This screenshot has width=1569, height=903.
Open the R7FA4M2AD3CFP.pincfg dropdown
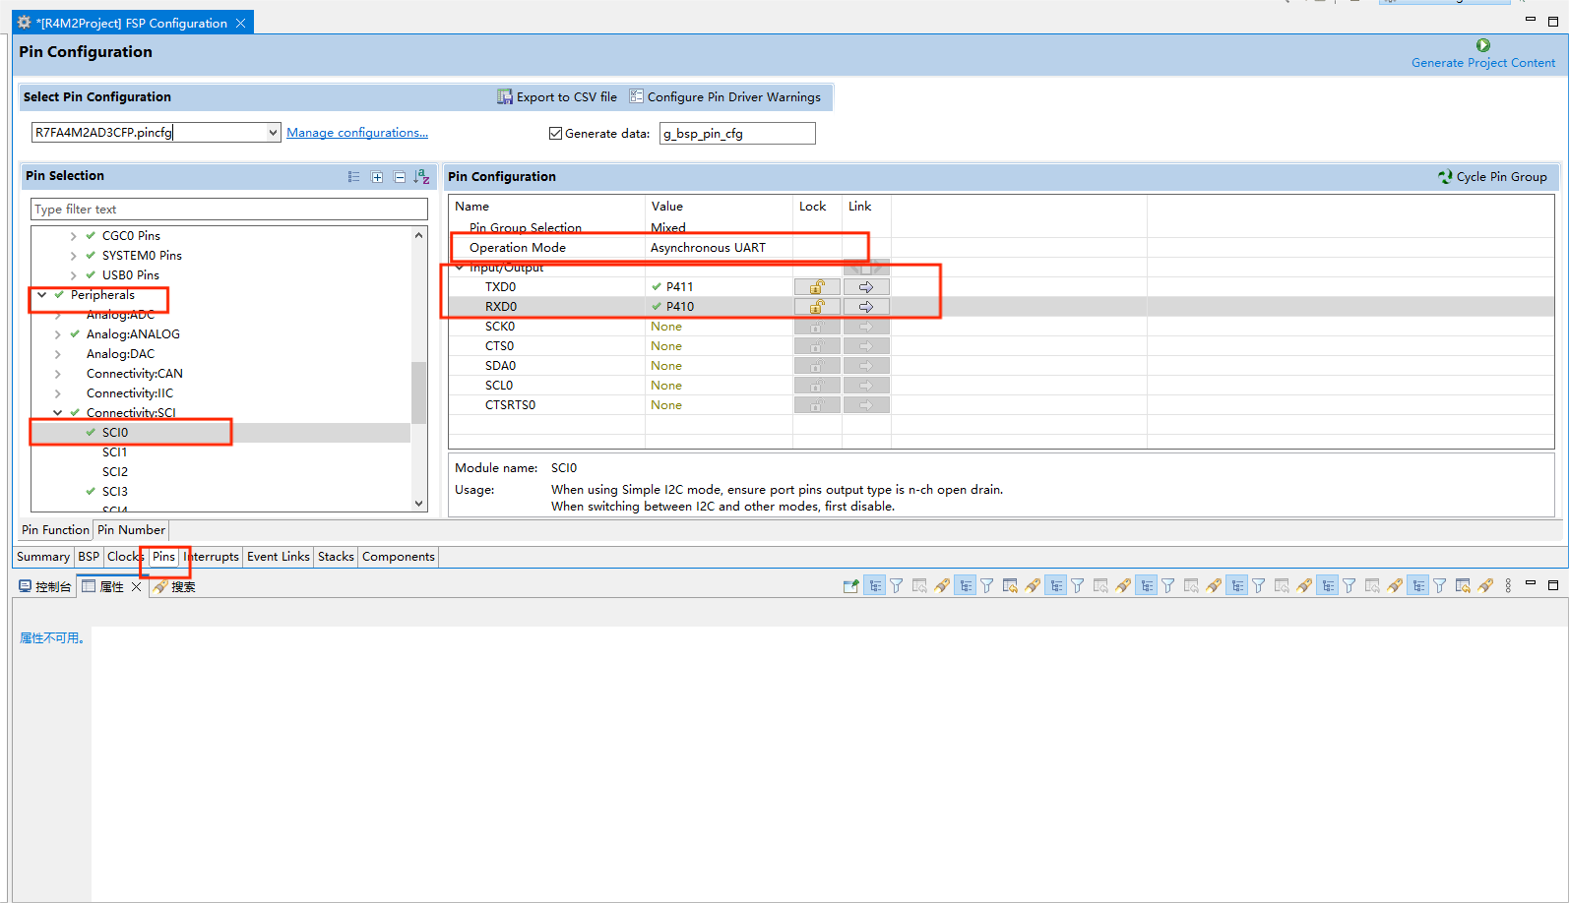coord(273,133)
